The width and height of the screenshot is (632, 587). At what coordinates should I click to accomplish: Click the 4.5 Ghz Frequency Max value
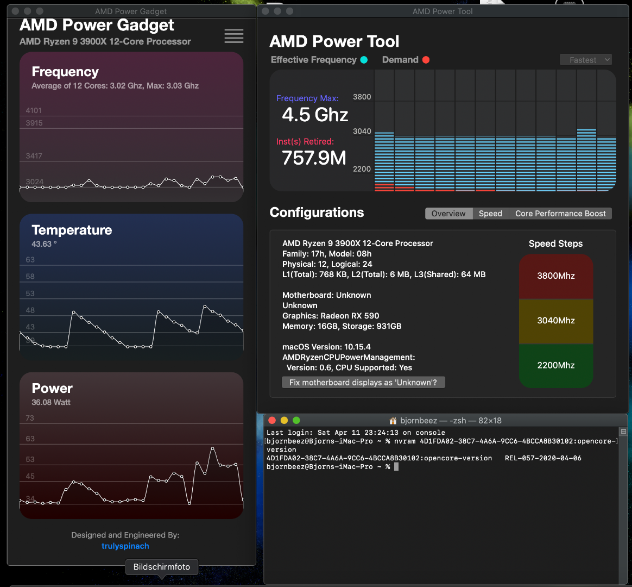[x=315, y=115]
